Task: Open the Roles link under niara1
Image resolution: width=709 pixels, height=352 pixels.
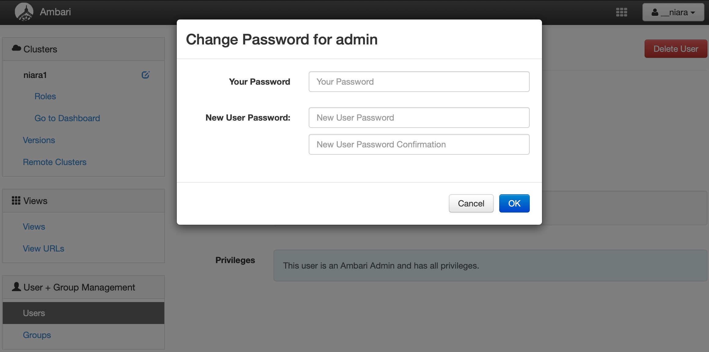Action: 45,96
